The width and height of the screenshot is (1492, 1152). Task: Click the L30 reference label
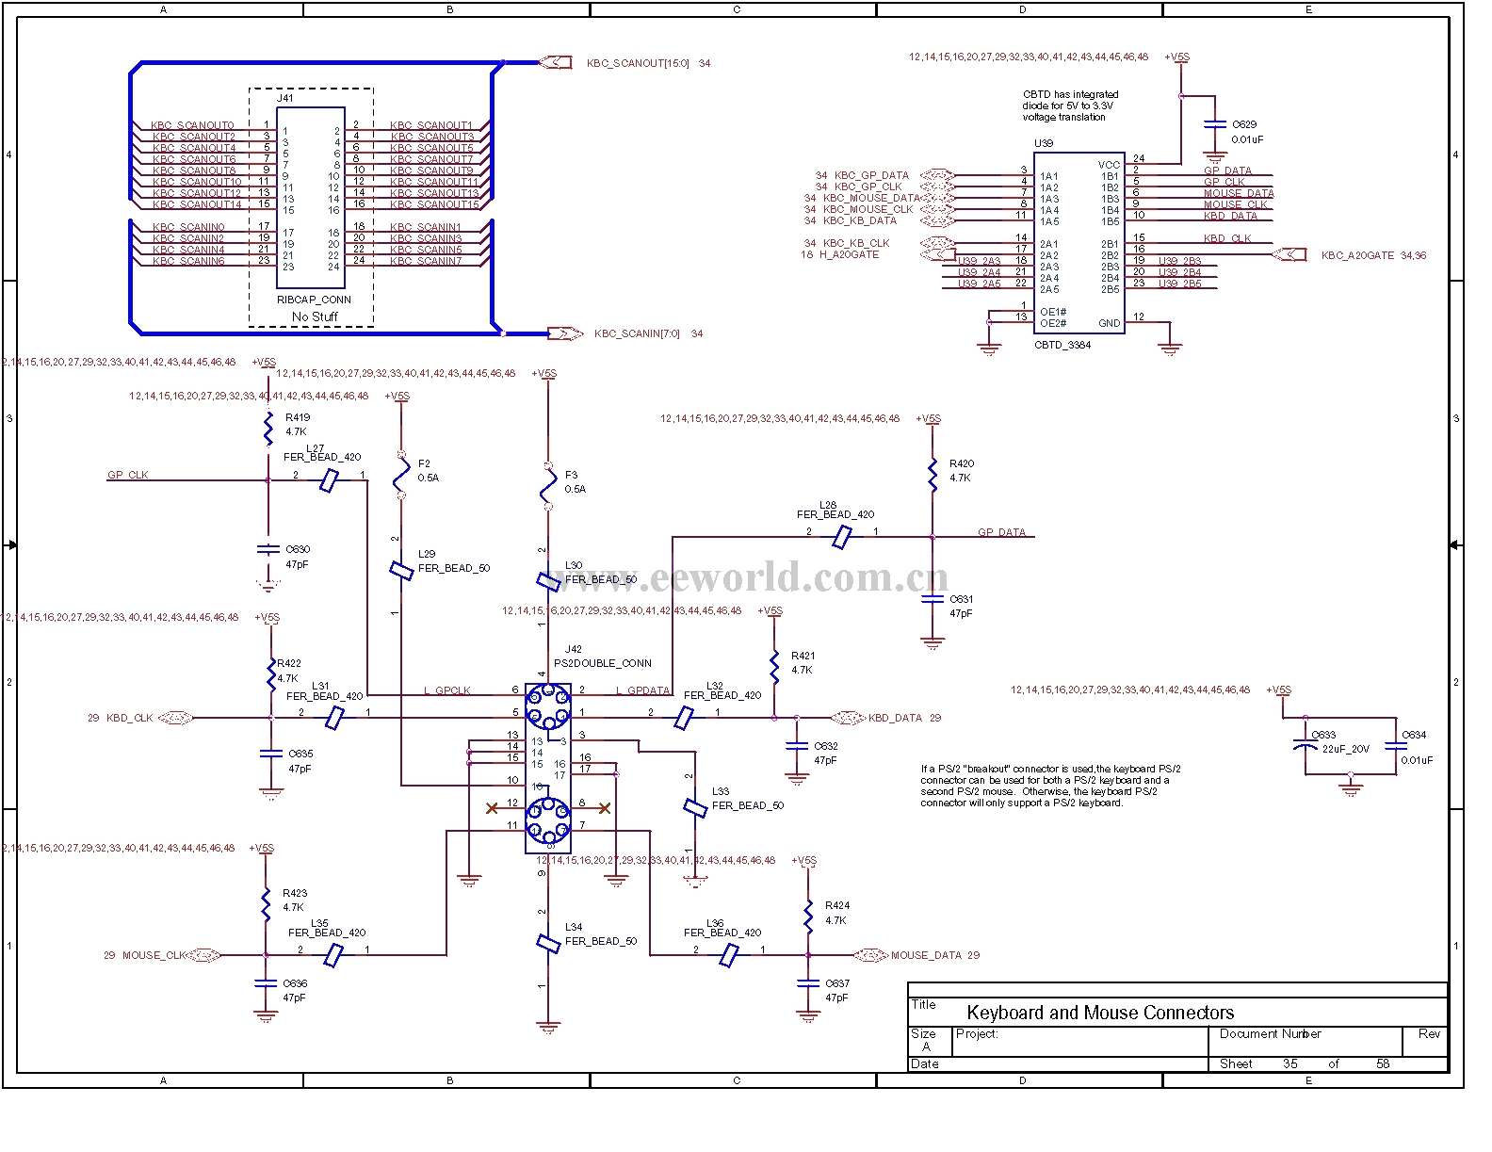pos(574,566)
